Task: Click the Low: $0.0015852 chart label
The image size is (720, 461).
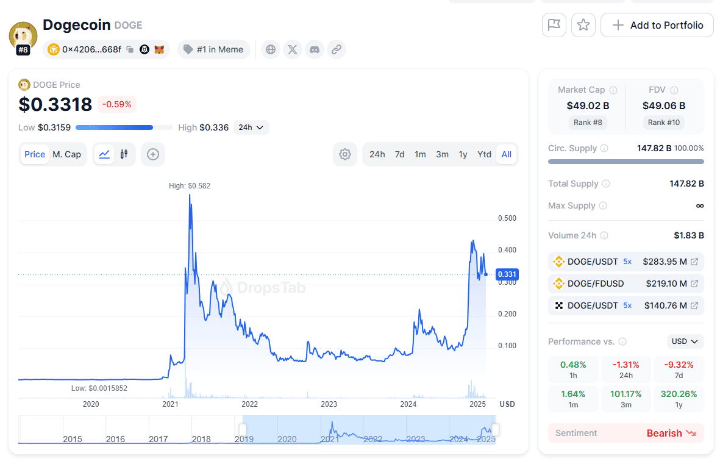Action: pyautogui.click(x=99, y=388)
